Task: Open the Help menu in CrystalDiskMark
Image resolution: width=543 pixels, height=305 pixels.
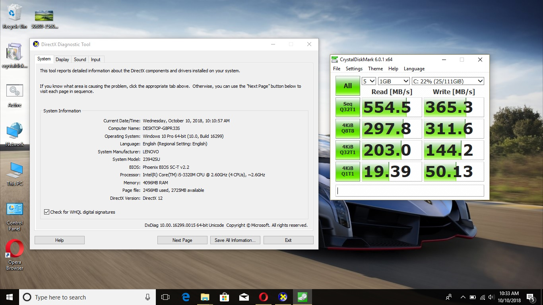Action: [393, 69]
